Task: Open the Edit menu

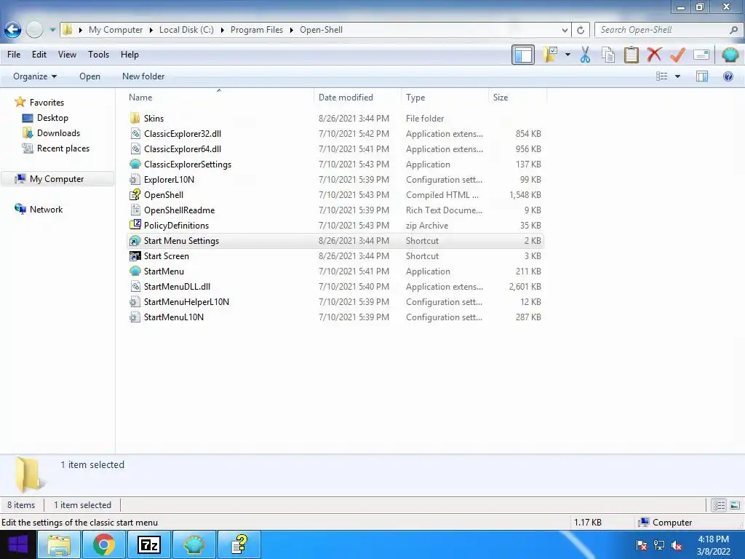Action: tap(39, 55)
